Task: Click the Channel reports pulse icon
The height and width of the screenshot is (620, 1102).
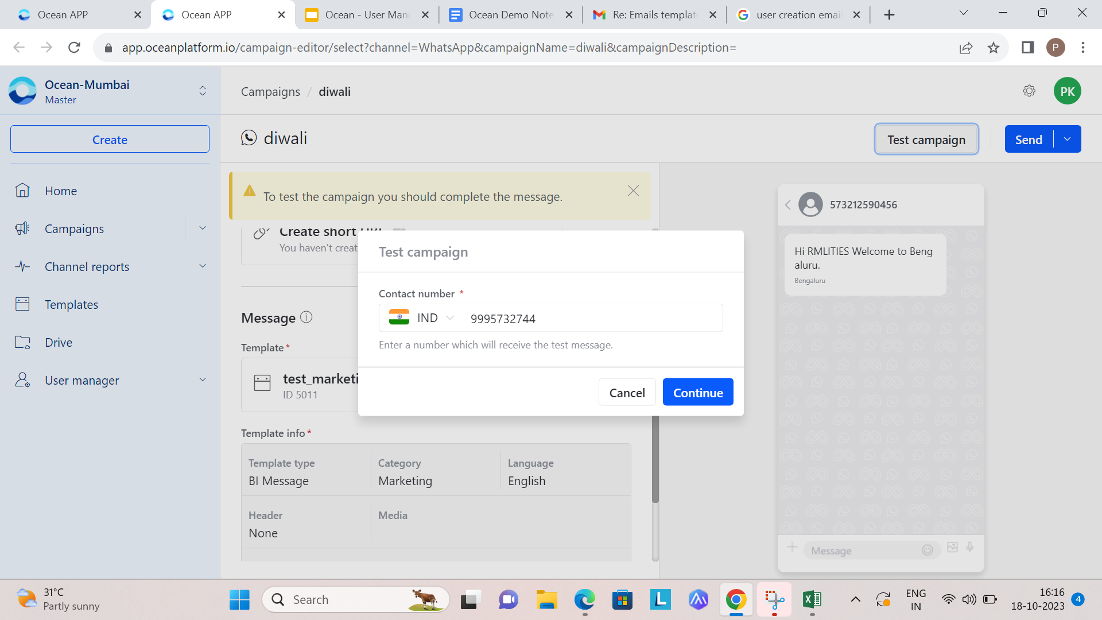Action: coord(22,266)
